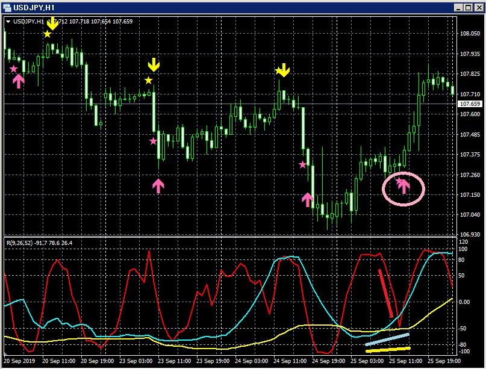Select the yellow sell arrow above the 24 Sep 11:00 peak
Image resolution: width=486 pixels, height=369 pixels.
pyautogui.click(x=284, y=70)
